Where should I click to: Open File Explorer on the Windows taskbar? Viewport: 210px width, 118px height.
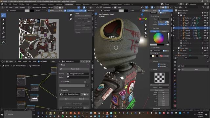51,113
